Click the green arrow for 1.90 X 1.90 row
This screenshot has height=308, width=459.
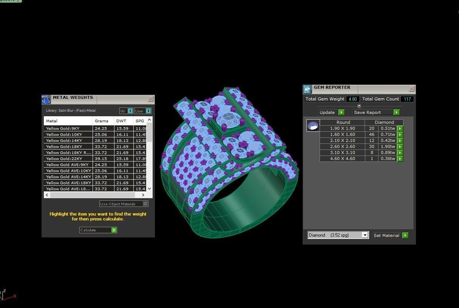pyautogui.click(x=400, y=128)
